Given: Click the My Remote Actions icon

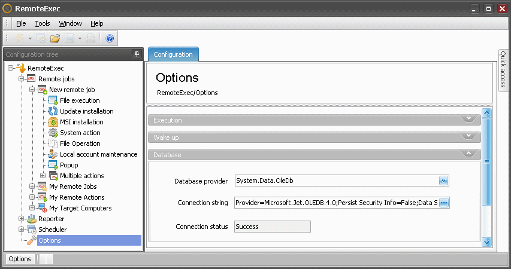Looking at the screenshot, I should pyautogui.click(x=43, y=197).
